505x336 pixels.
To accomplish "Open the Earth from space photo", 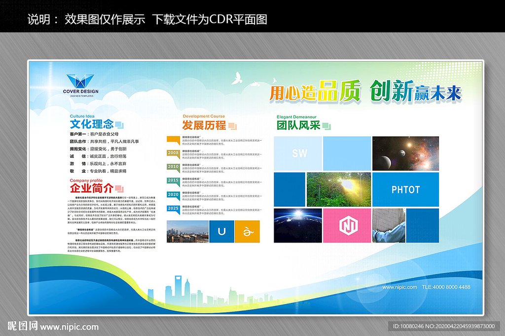I will pyautogui.click(x=297, y=225).
